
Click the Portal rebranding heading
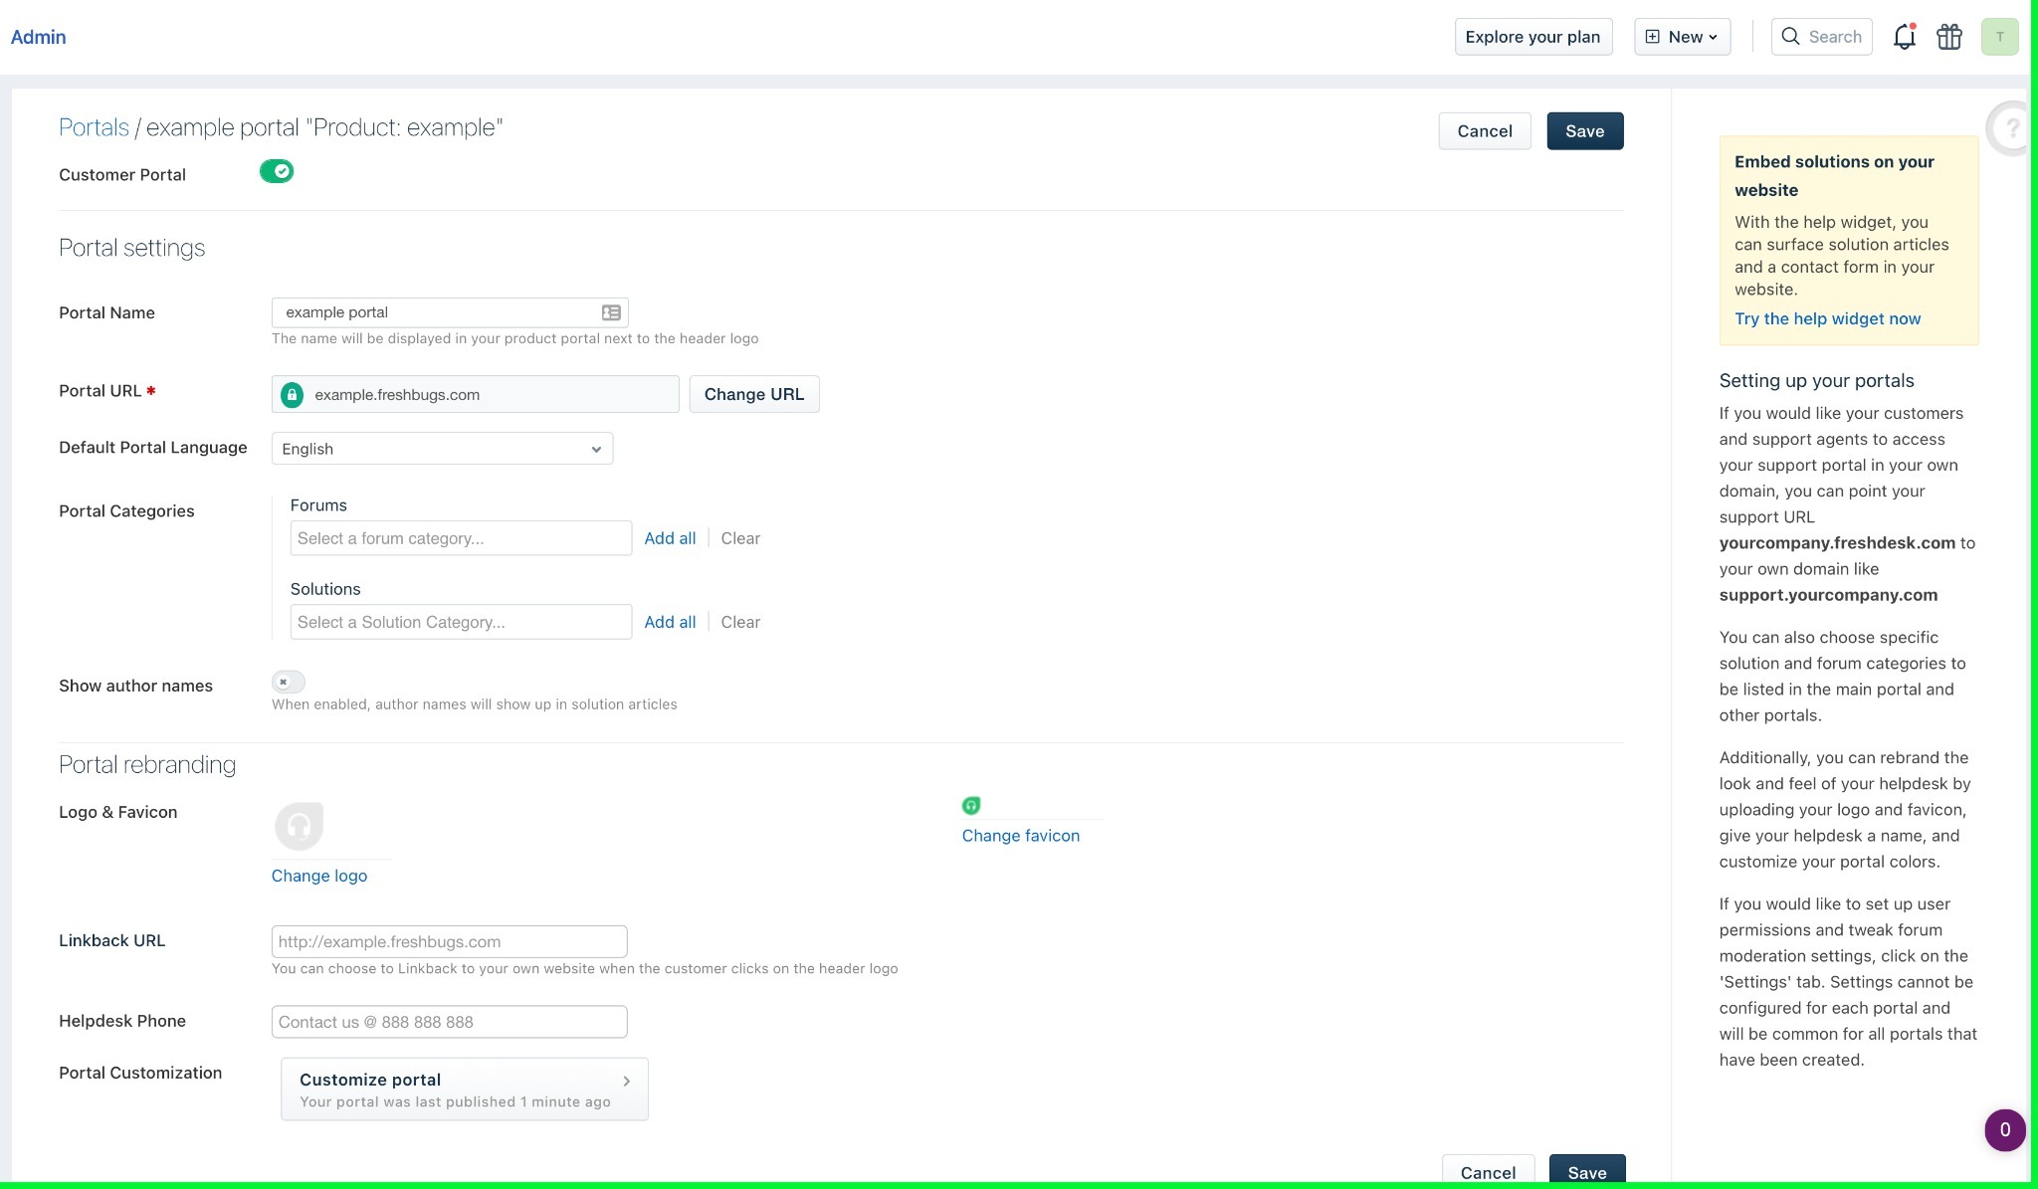(147, 764)
